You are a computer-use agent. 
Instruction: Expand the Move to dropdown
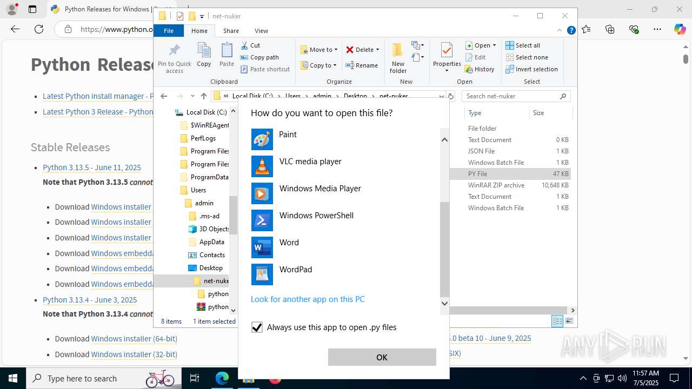336,50
